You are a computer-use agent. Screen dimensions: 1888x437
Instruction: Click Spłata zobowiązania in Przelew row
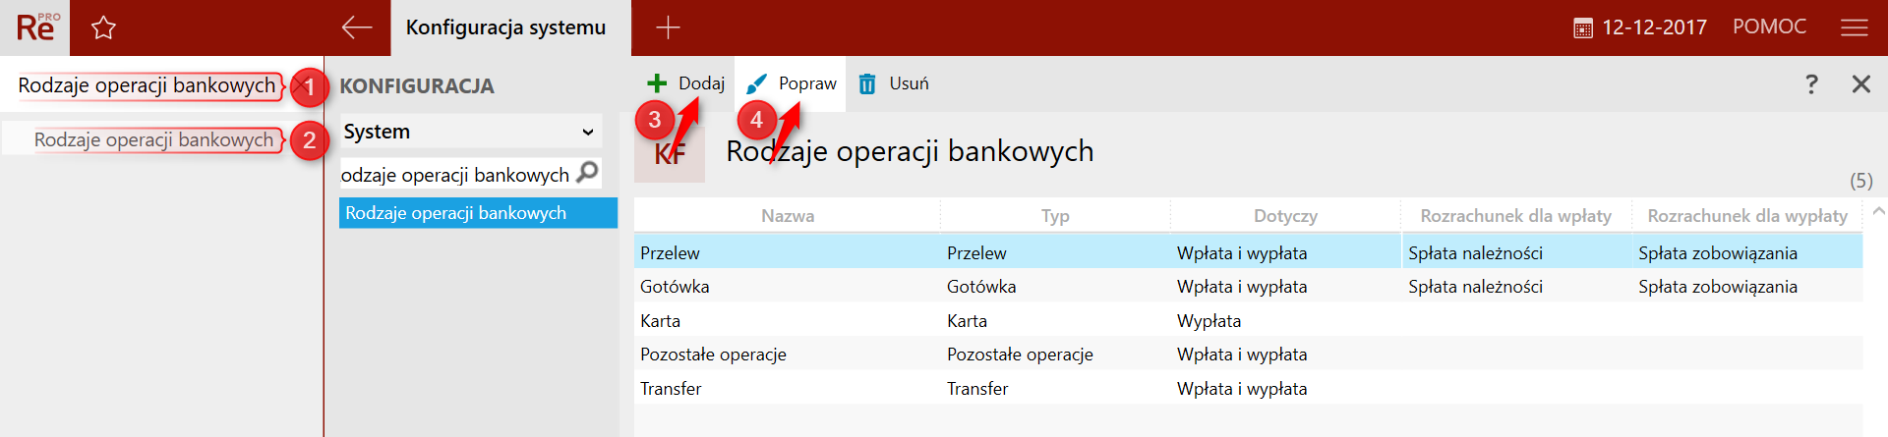[x=1718, y=253]
